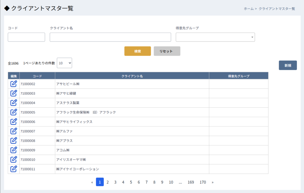304x193 pixels.
Task: Click the クライアント名 search field
Action: (x=110, y=37)
